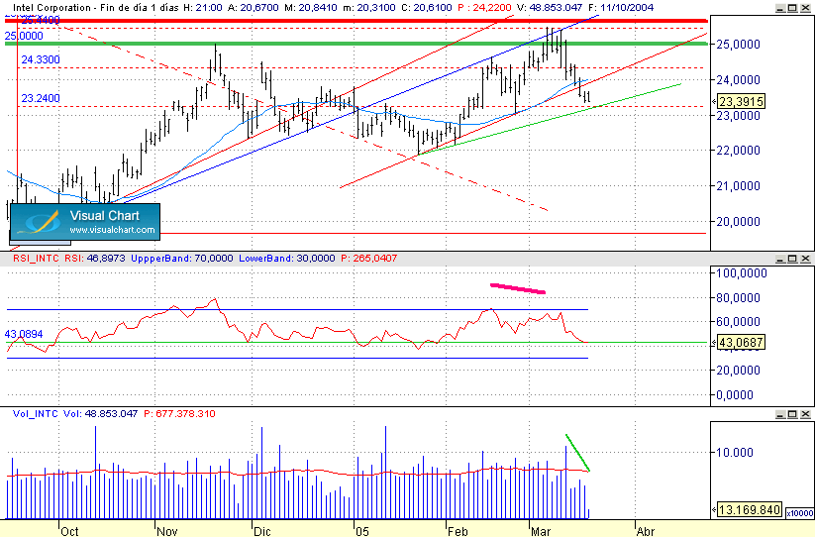
Task: Click the current price tag 23,3915
Action: pyautogui.click(x=741, y=101)
